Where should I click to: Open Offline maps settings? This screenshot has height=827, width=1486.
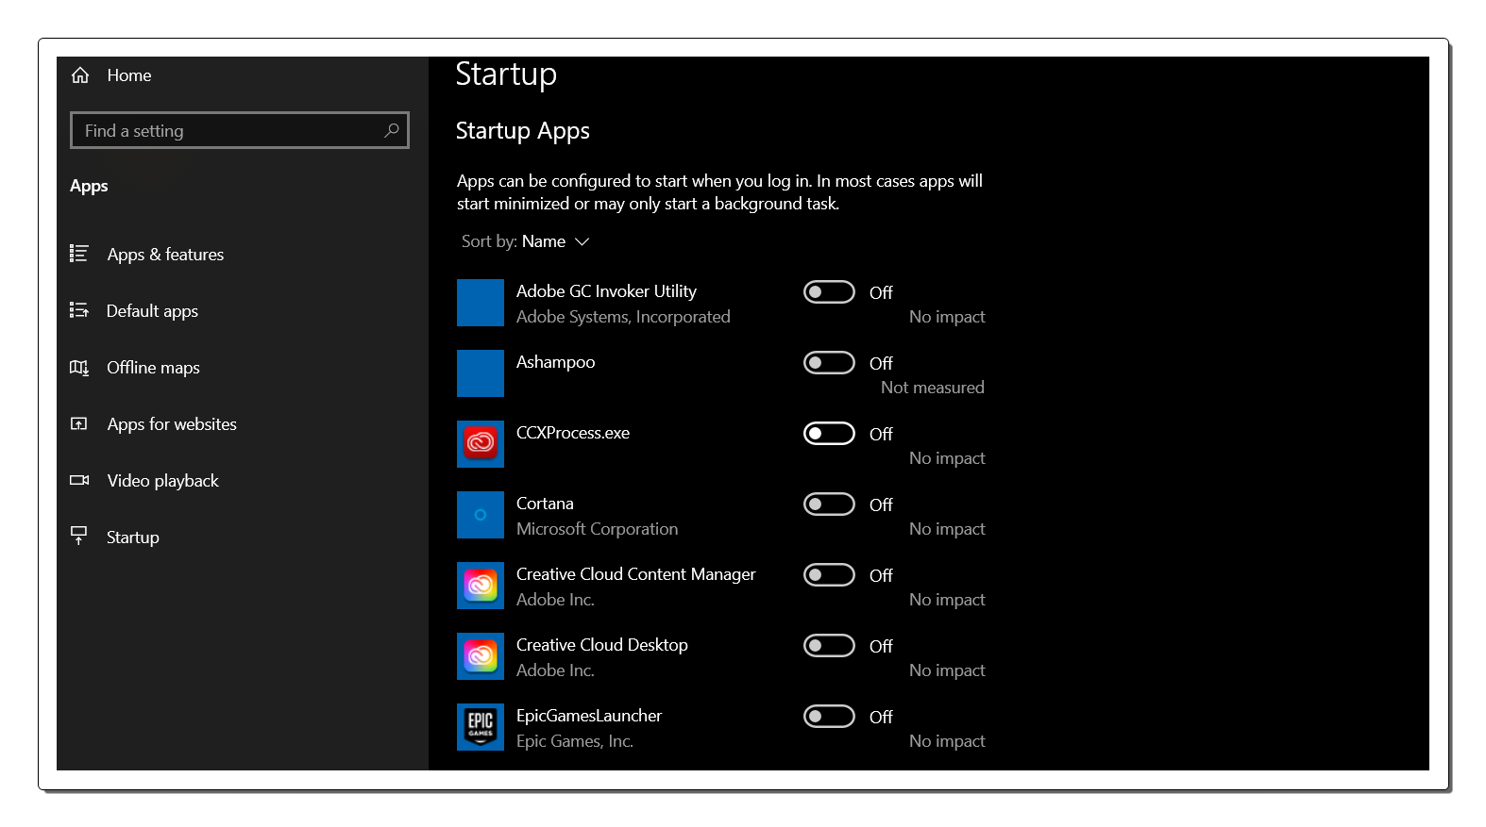pyautogui.click(x=153, y=368)
